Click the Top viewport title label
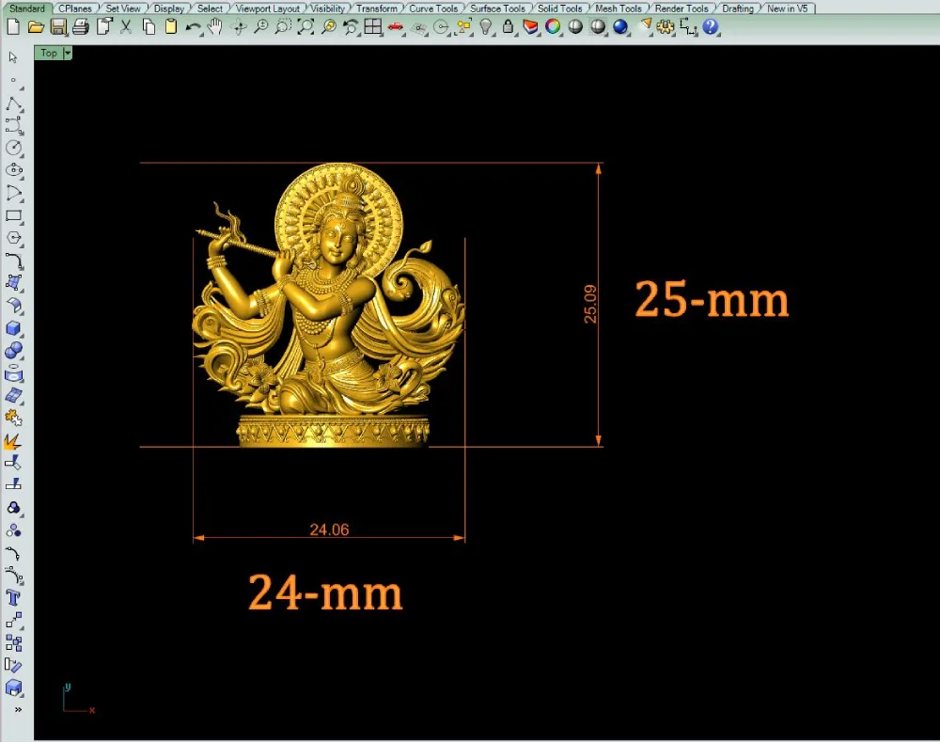 (x=49, y=54)
